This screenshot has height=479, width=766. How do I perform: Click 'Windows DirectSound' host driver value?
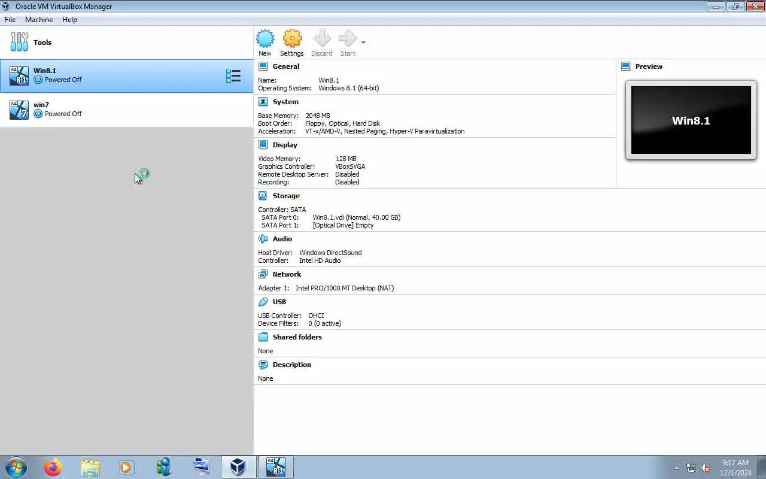click(330, 253)
